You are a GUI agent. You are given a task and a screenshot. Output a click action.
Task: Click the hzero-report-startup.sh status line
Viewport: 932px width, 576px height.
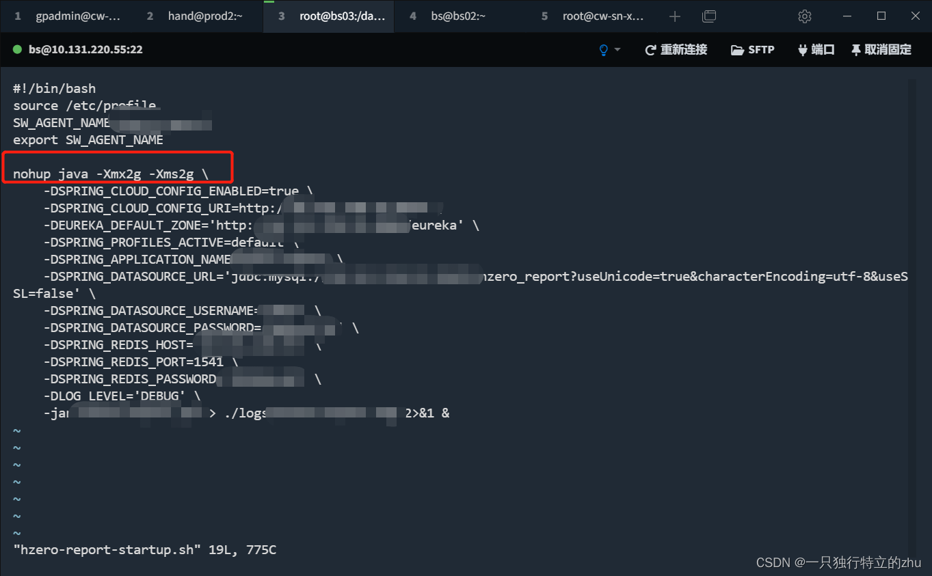click(x=144, y=549)
